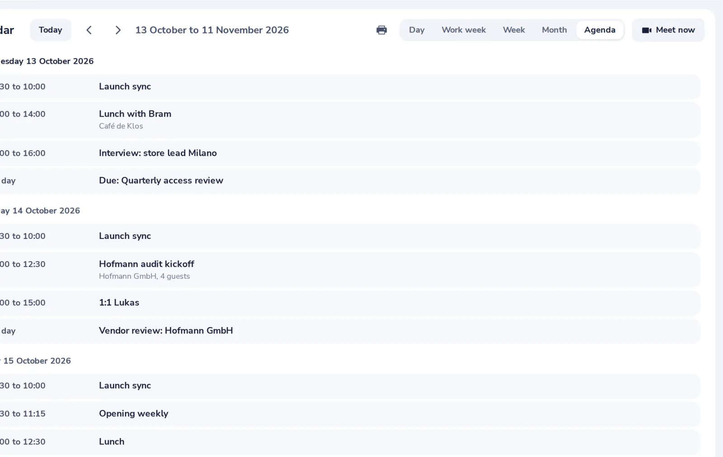This screenshot has height=457, width=723.
Task: Open the Month view
Action: click(554, 30)
